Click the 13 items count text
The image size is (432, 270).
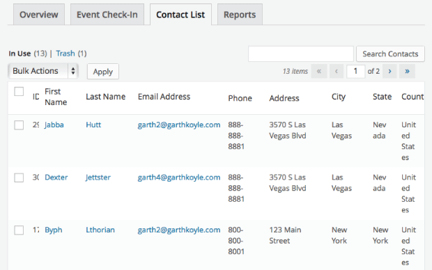295,71
